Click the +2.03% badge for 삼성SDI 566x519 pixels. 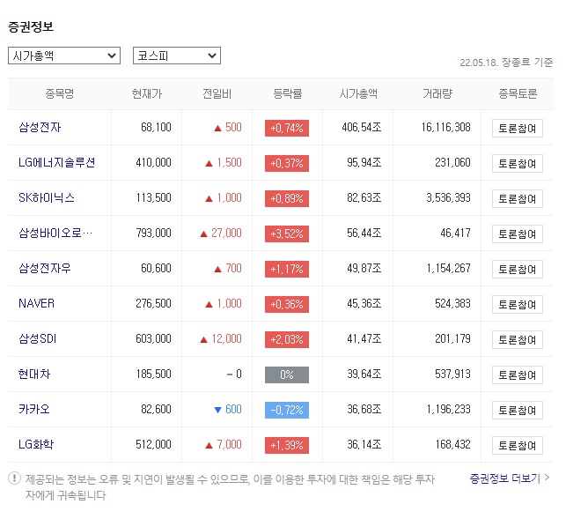coord(287,339)
